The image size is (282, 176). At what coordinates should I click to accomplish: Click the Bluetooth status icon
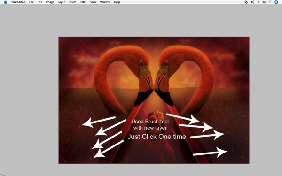(258, 2)
